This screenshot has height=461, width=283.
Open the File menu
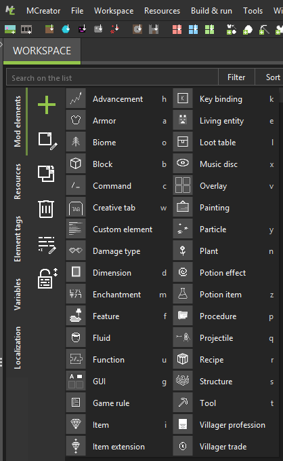pos(77,11)
